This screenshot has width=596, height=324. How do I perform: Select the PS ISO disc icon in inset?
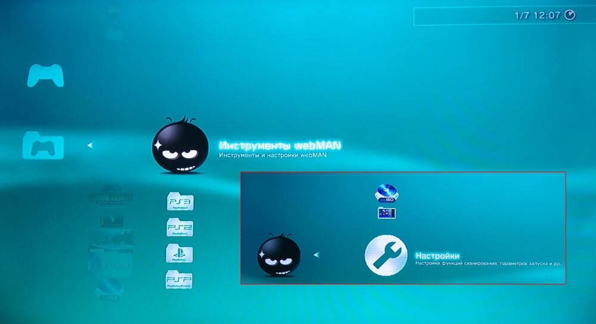[387, 193]
